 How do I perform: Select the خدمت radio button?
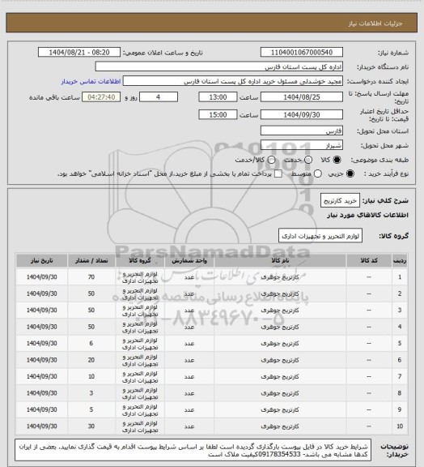point(308,160)
